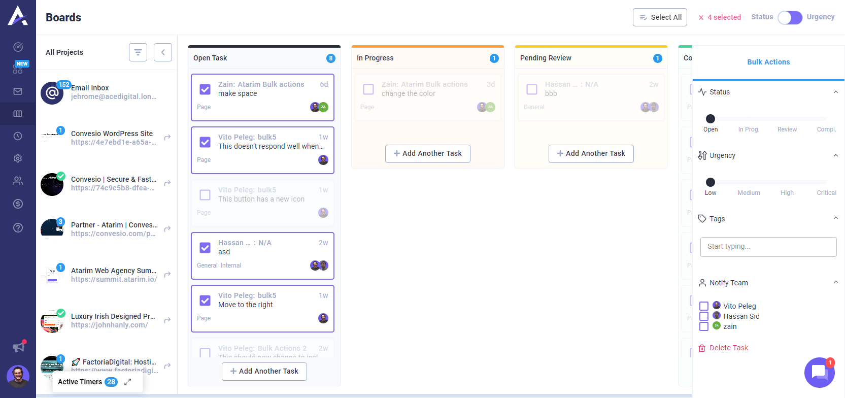Uncheck 'This doesn't respond well' task checkbox

205,142
